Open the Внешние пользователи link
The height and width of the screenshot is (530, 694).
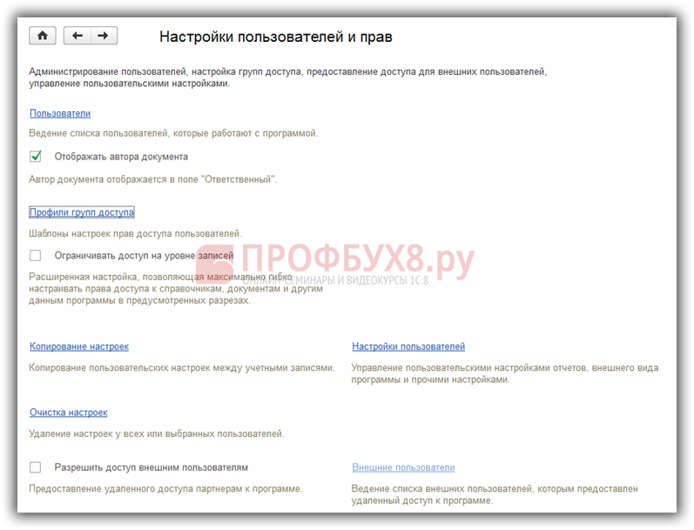(403, 467)
